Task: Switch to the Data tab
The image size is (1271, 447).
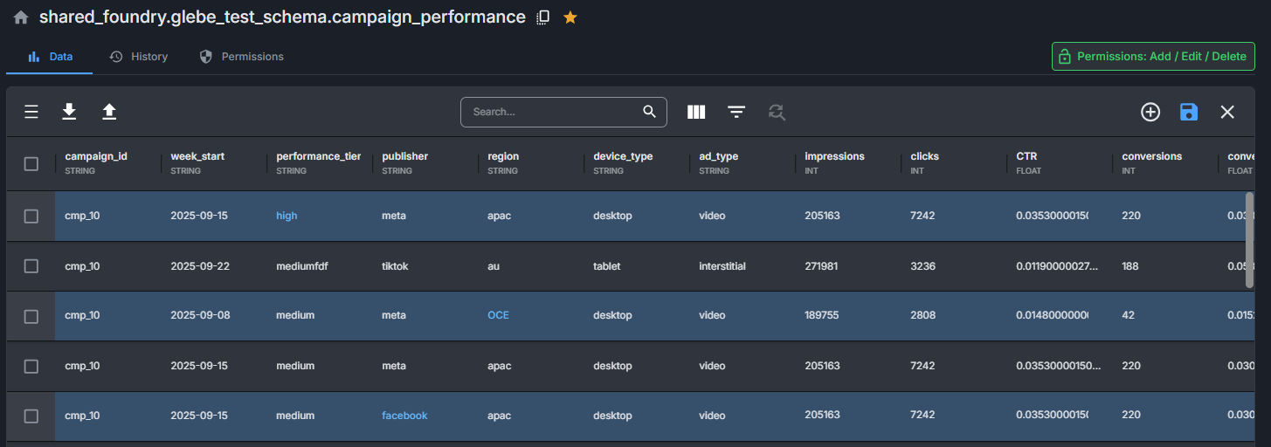Action: pos(50,57)
